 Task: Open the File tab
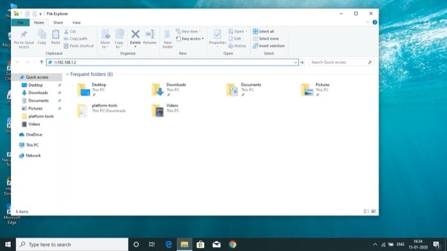[20, 22]
